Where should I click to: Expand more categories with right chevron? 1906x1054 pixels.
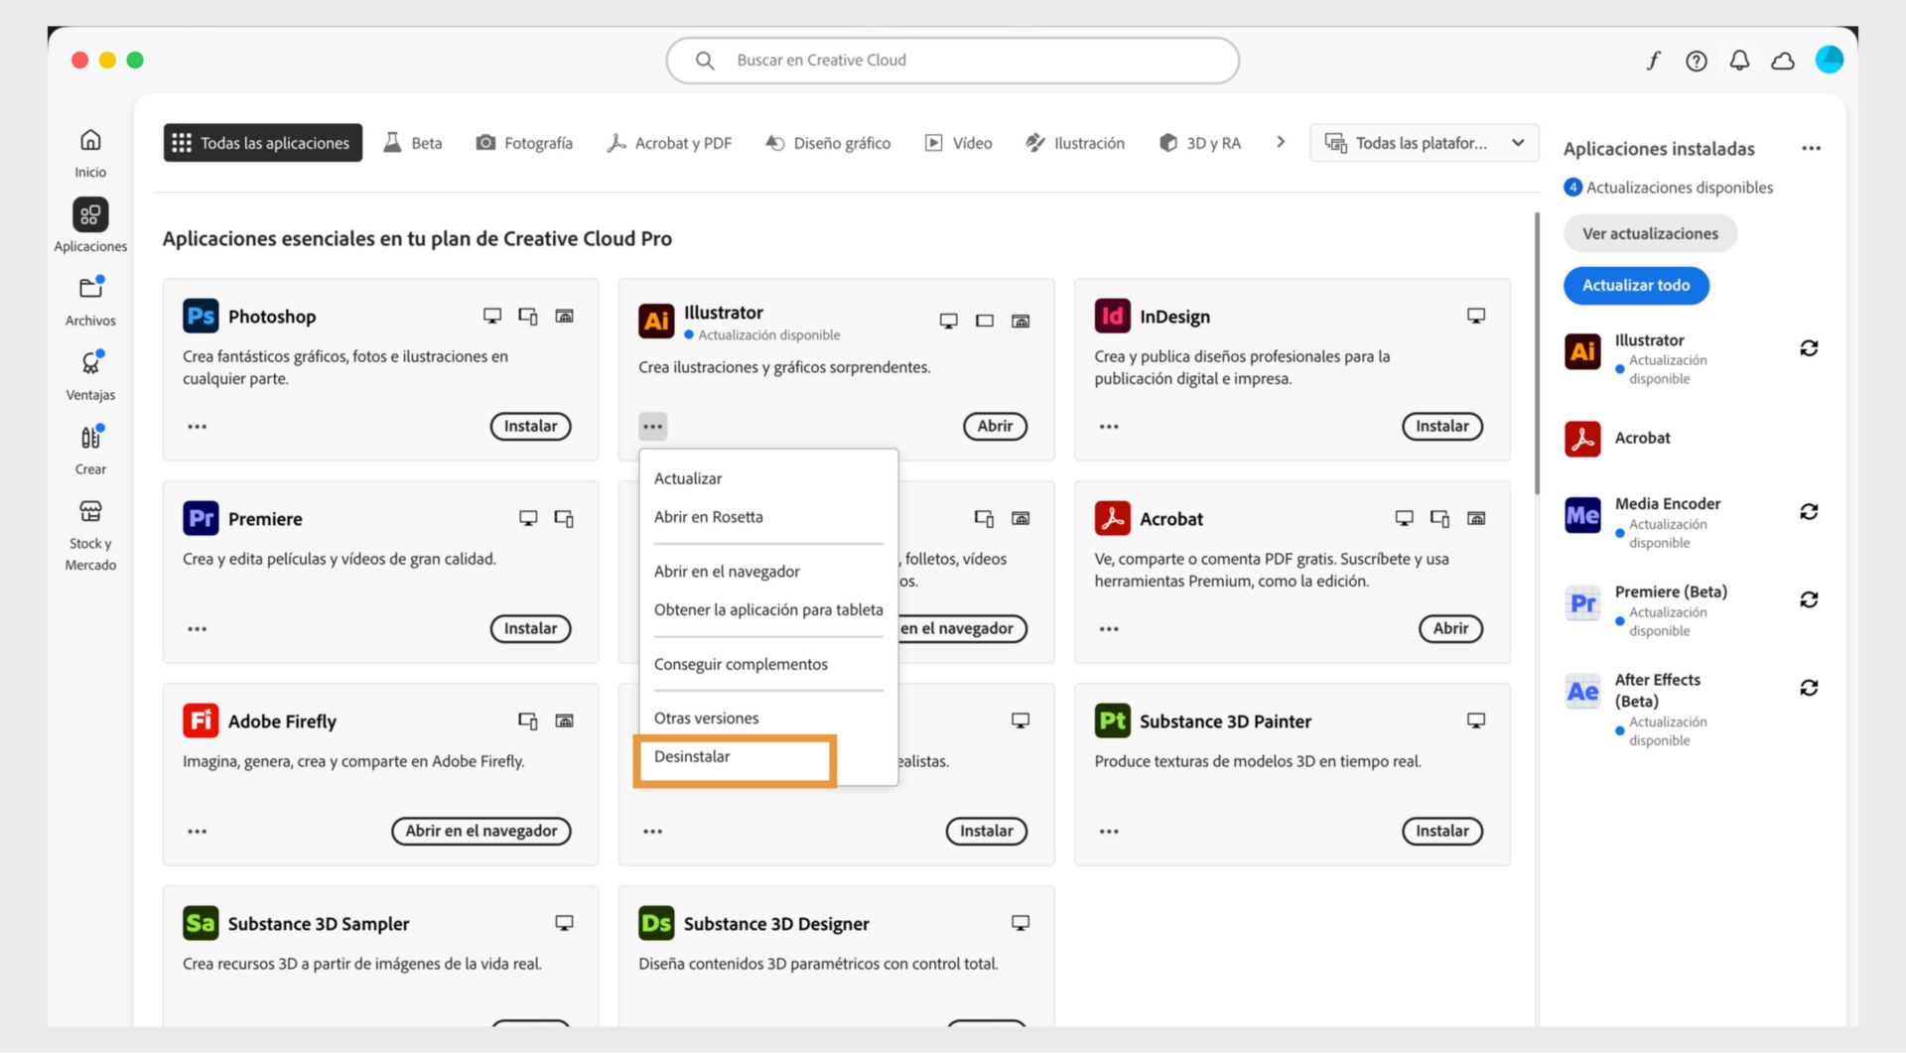tap(1281, 142)
